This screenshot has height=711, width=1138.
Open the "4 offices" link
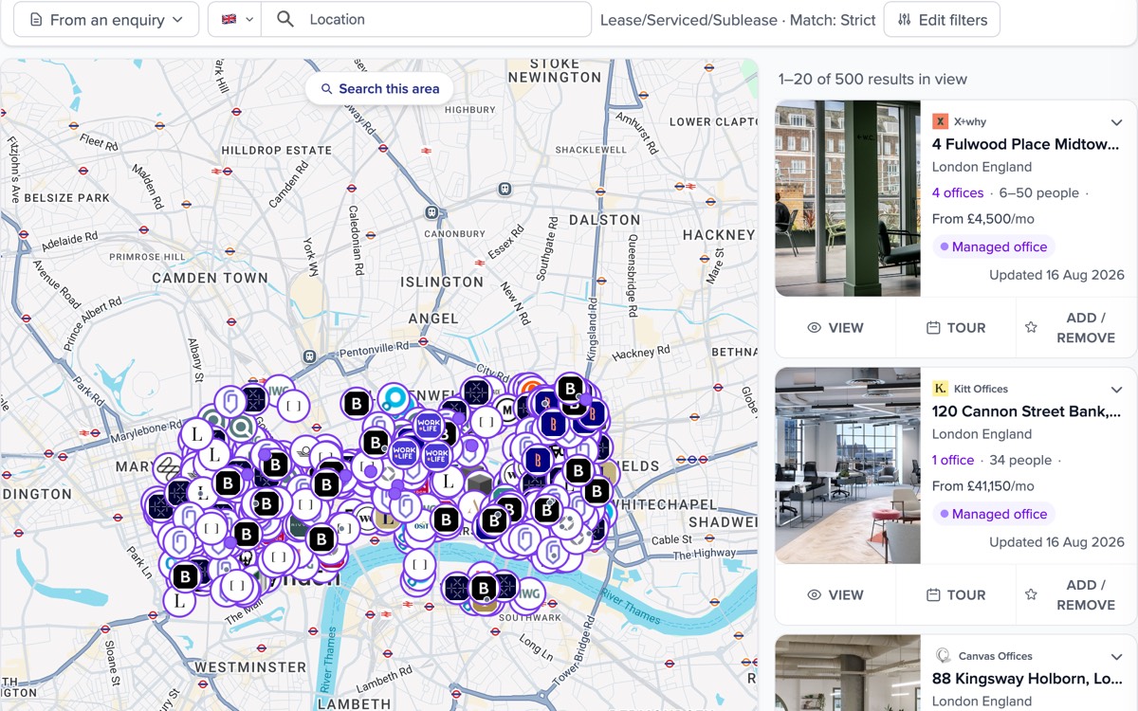958,192
